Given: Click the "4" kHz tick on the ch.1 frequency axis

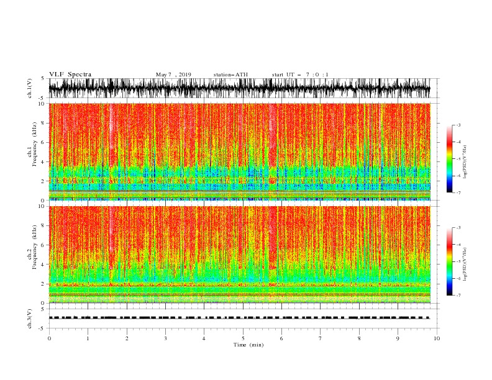Looking at the screenshot, I should [44, 162].
